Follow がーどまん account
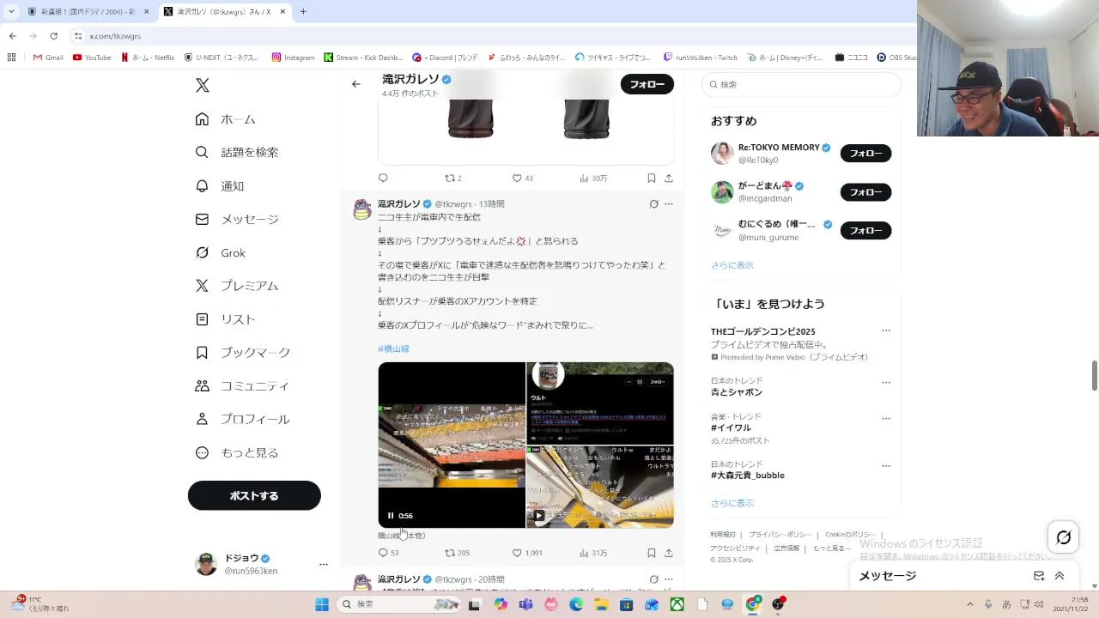Image resolution: width=1099 pixels, height=618 pixels. coord(865,192)
